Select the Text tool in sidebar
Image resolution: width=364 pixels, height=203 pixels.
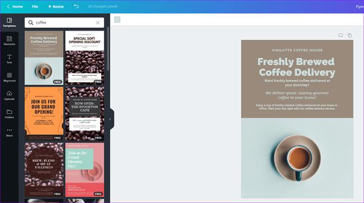point(10,59)
